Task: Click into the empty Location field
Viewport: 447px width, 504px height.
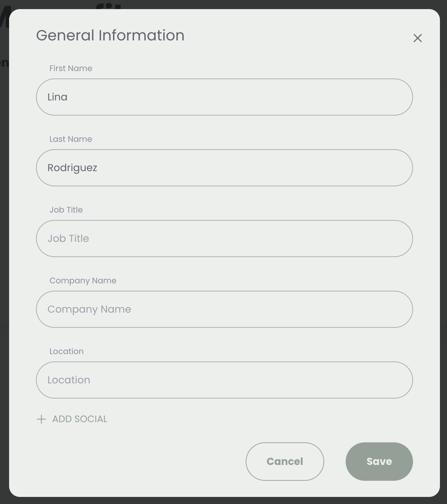Action: [225, 380]
